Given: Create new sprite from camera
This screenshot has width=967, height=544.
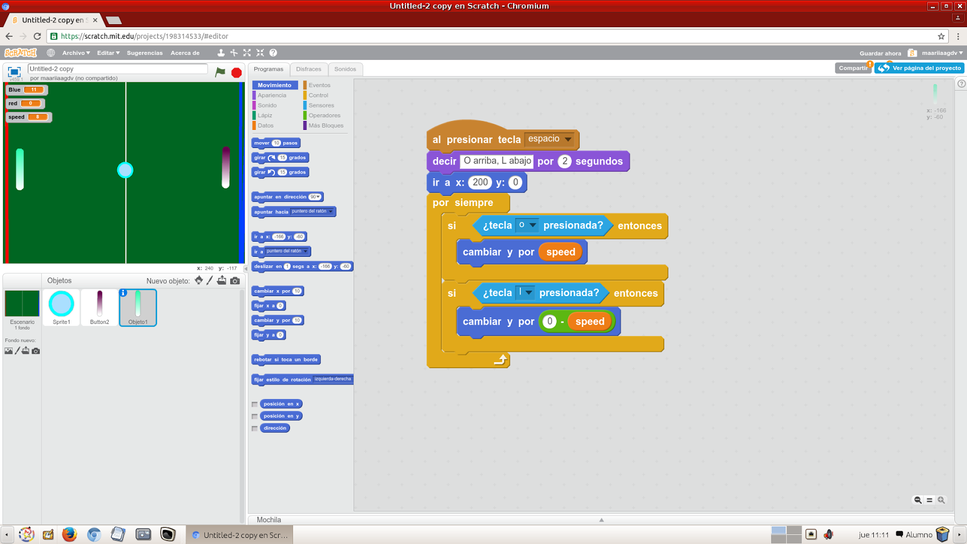Looking at the screenshot, I should coord(235,281).
